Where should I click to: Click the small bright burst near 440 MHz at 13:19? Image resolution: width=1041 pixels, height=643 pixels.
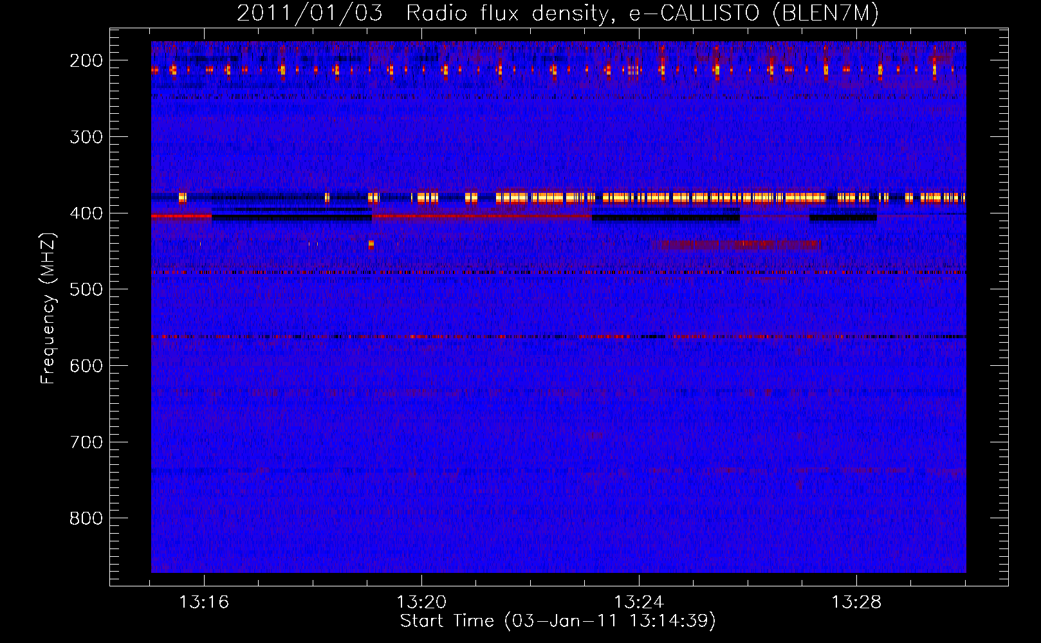click(371, 244)
